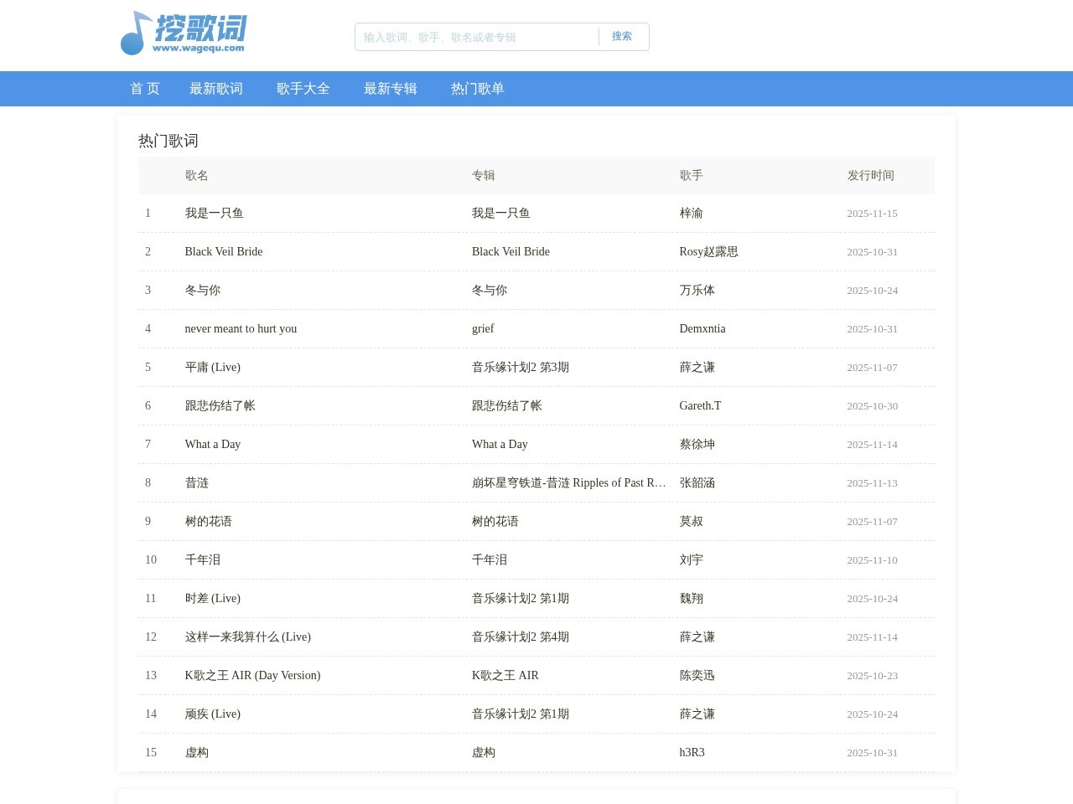Open the album 崩坏星穹铁道-昔涟 Ripples of Past
Image resolution: width=1073 pixels, height=804 pixels.
[568, 483]
